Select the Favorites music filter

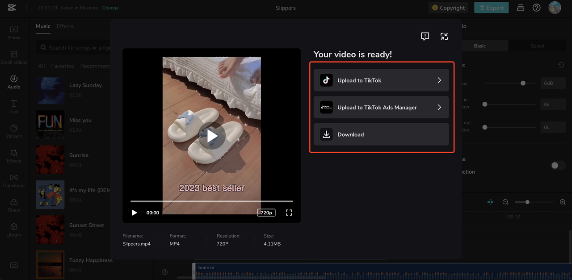coord(62,66)
